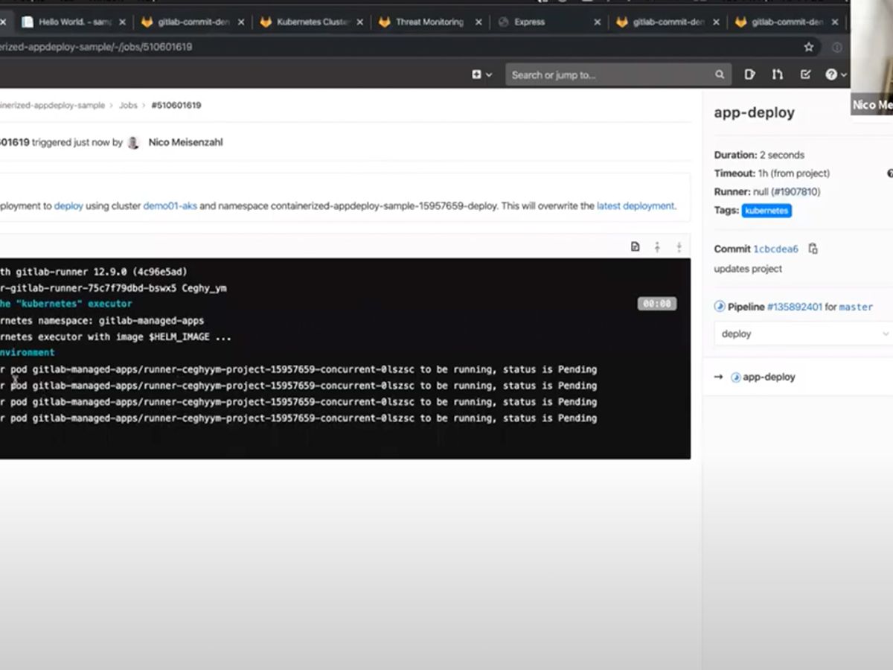Open the to-do list icon in top bar
The width and height of the screenshot is (893, 670).
749,74
